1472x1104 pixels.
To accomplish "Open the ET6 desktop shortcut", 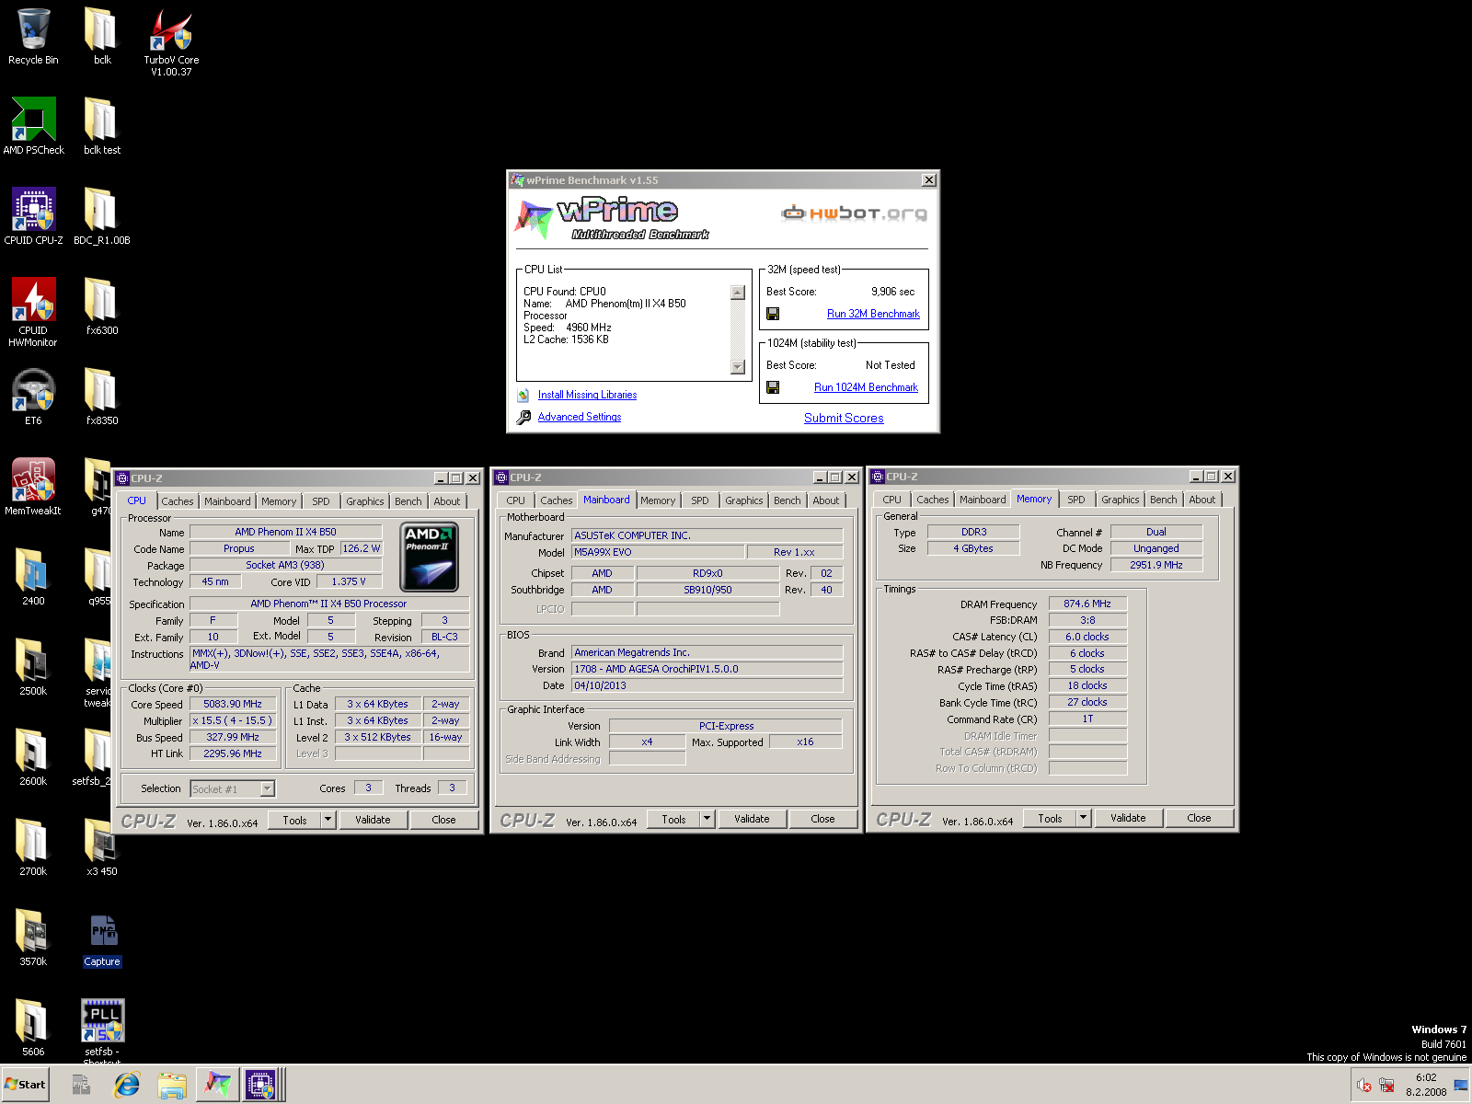I will tap(33, 397).
